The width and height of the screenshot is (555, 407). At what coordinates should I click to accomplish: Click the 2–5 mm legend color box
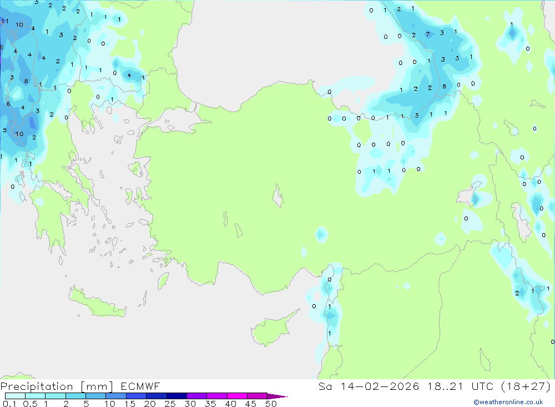point(75,396)
